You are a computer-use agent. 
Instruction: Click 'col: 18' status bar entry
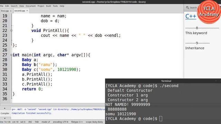point(15,122)
